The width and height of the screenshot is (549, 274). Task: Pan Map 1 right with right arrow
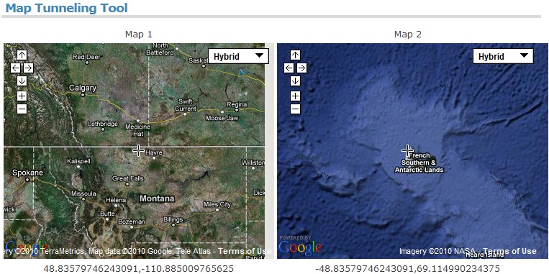point(28,68)
